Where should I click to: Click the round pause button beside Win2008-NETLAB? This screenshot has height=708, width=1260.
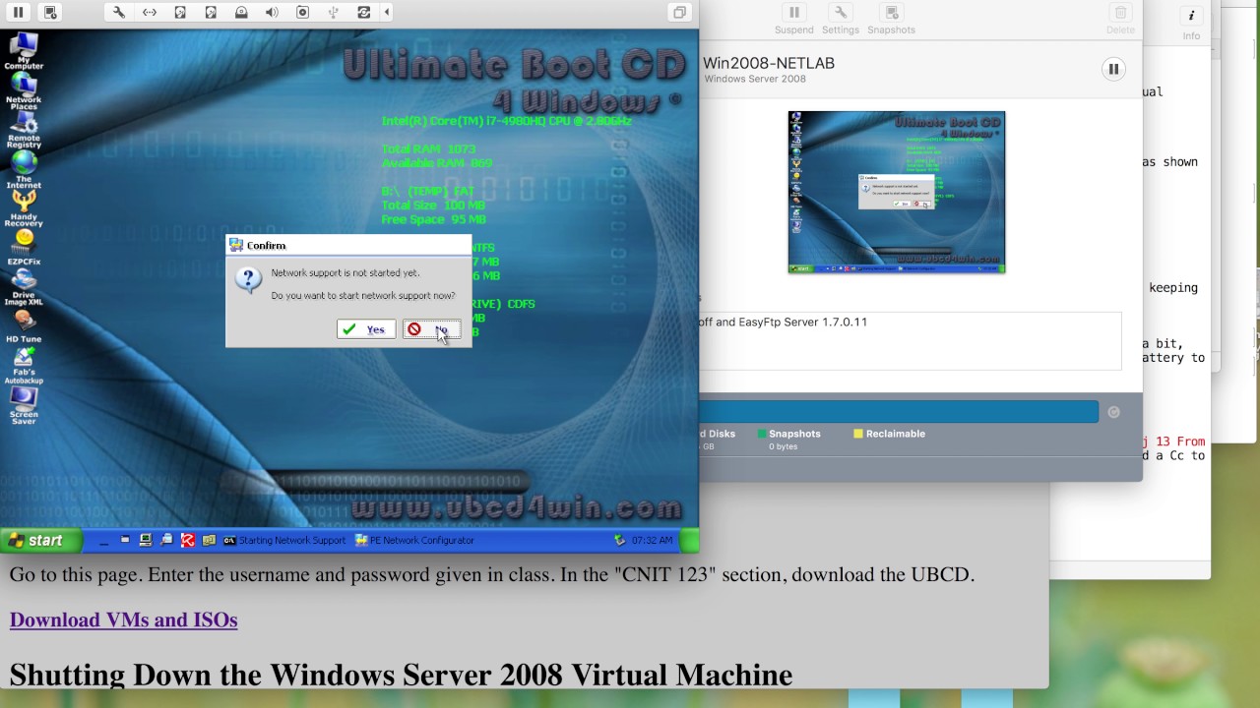pos(1113,69)
